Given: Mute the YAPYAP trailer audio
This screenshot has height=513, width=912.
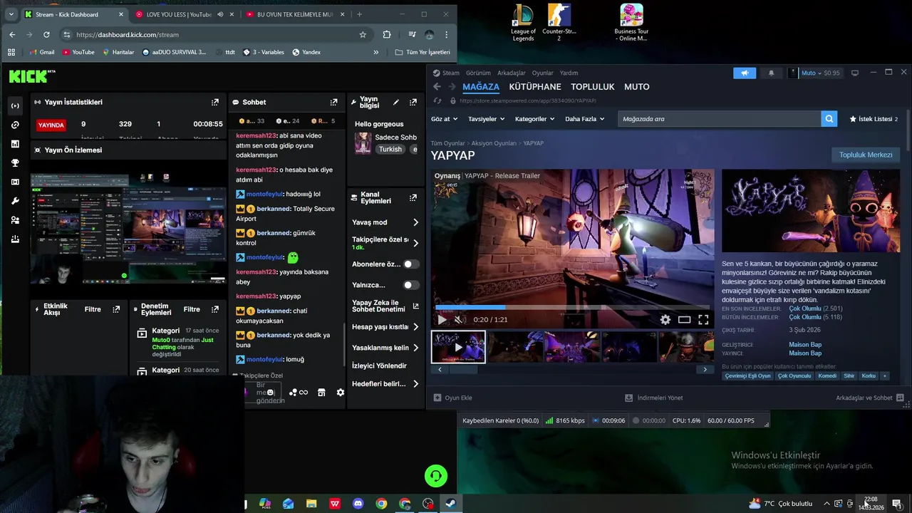Looking at the screenshot, I should 460,320.
